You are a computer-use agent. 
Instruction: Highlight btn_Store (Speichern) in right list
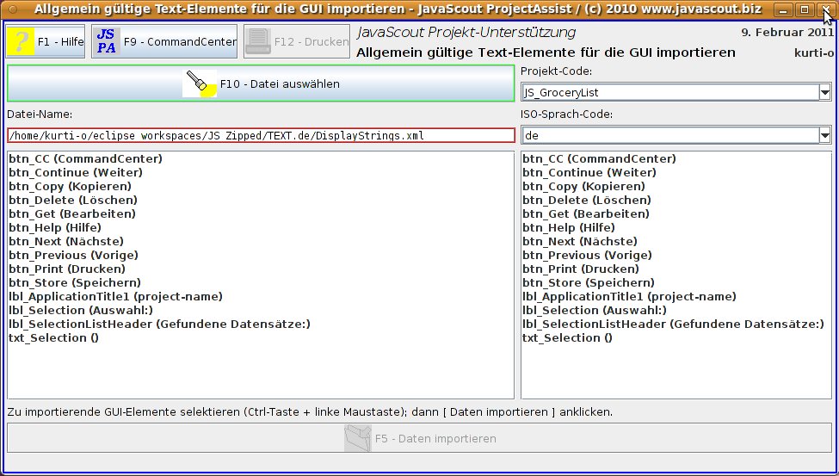pyautogui.click(x=588, y=282)
